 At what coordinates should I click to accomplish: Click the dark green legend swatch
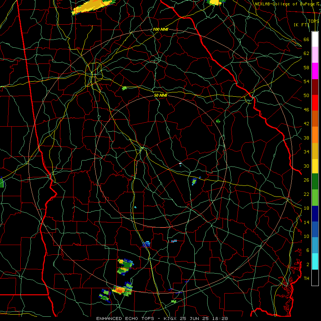point(315,182)
